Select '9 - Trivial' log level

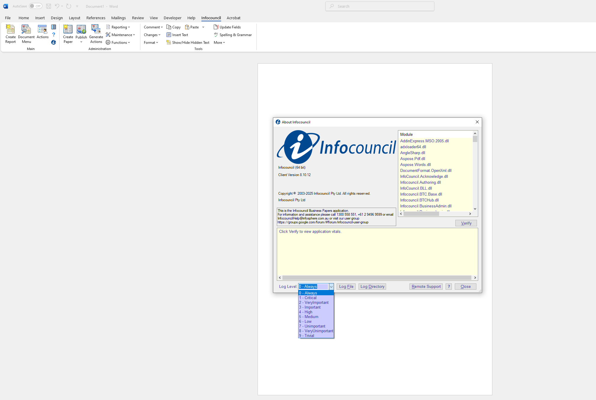click(316, 336)
